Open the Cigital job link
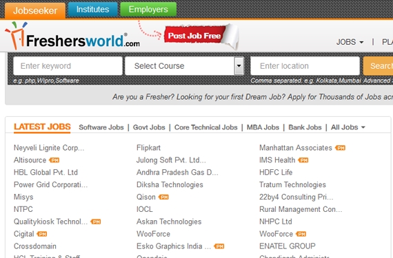Screen dimensions: 393x258 pyautogui.click(x=24, y=234)
